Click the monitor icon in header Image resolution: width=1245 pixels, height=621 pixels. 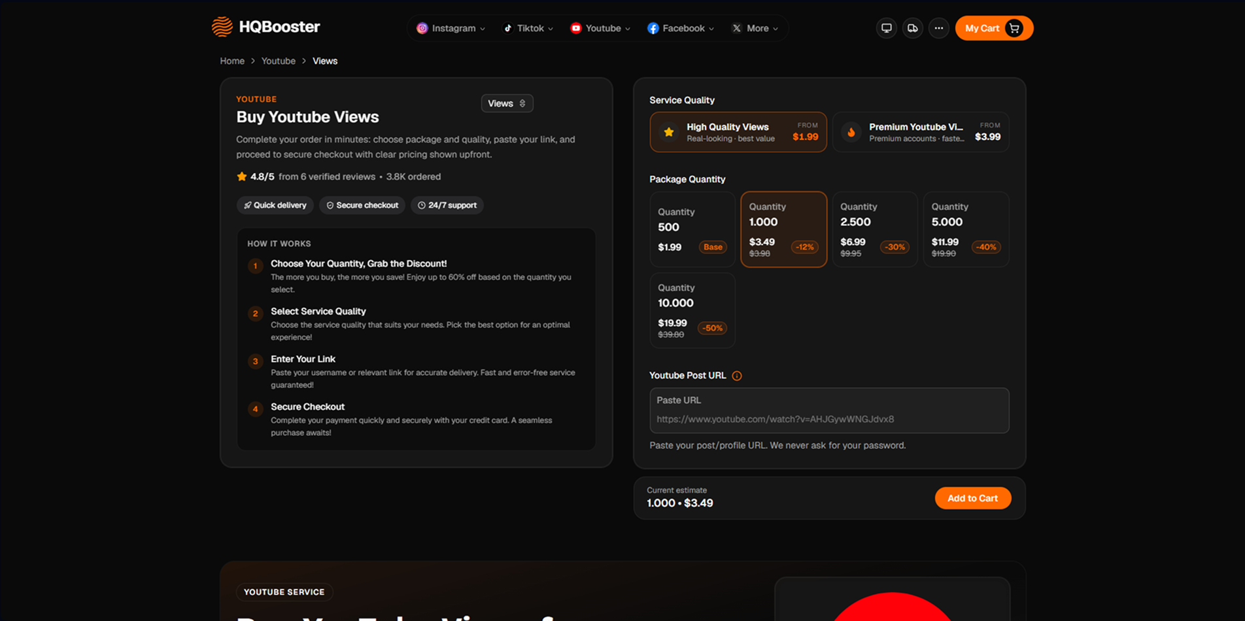click(x=887, y=28)
